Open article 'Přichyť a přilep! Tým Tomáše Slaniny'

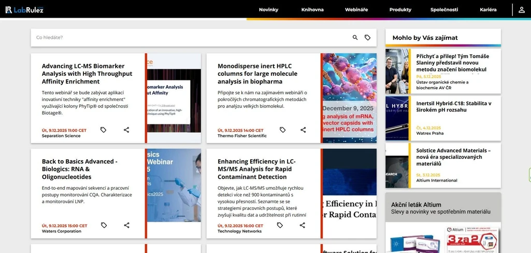[x=452, y=63]
